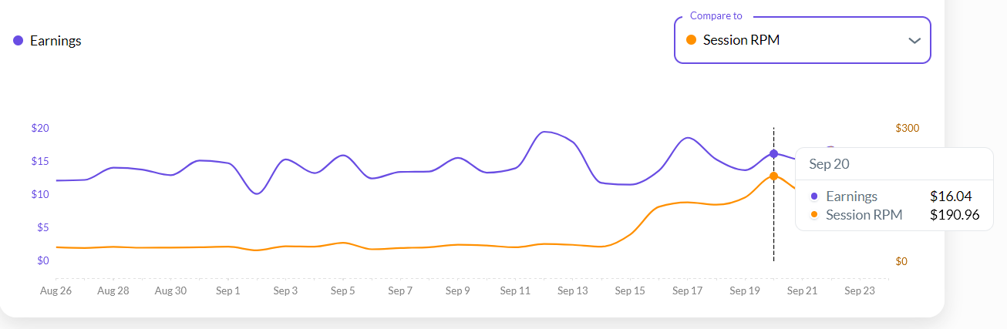Click the Sep 15 date label
Screen dimensions: 1007x329
pos(630,291)
